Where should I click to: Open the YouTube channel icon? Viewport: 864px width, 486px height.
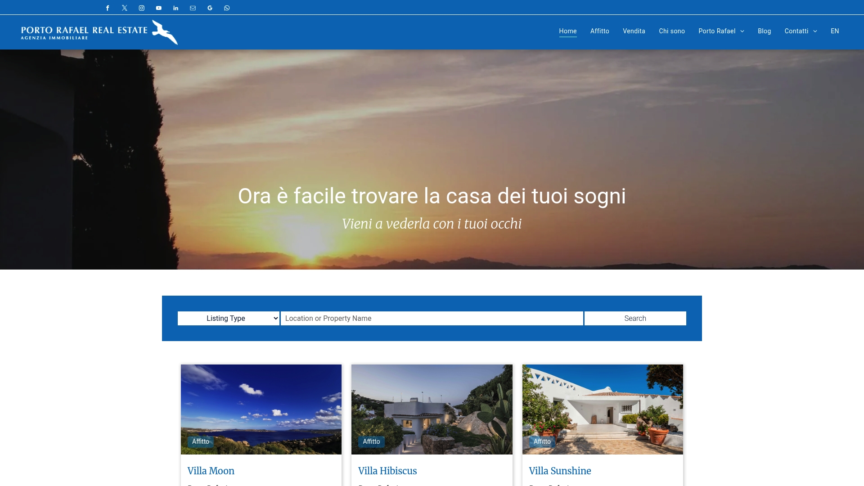pos(158,8)
